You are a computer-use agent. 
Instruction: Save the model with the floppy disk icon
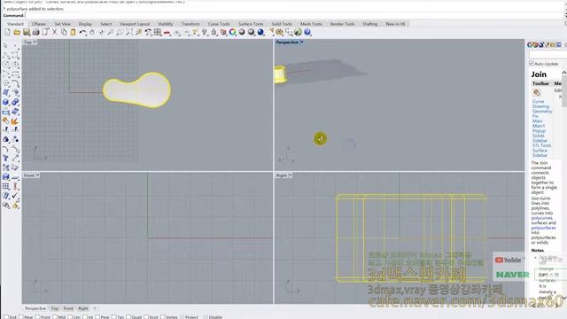point(27,32)
